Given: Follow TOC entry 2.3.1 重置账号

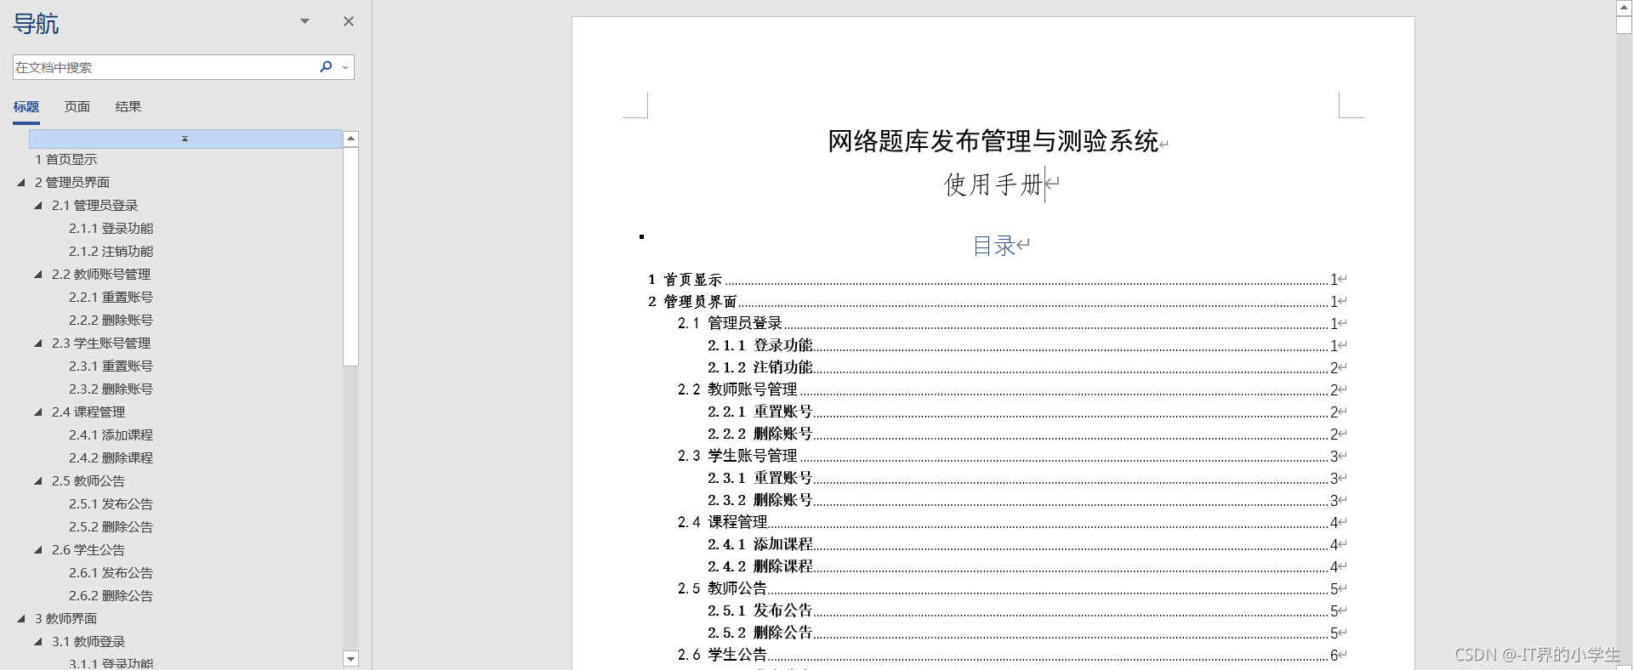Looking at the screenshot, I should click(1023, 478).
